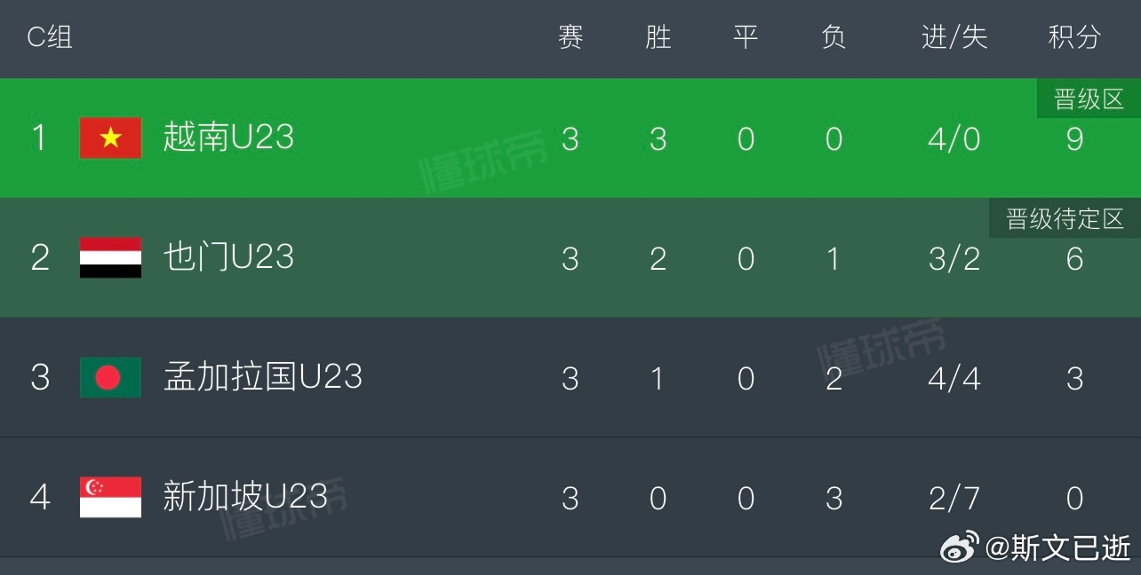Click Vietnam's 9 points value
Viewport: 1141px width, 575px height.
pyautogui.click(x=1074, y=139)
